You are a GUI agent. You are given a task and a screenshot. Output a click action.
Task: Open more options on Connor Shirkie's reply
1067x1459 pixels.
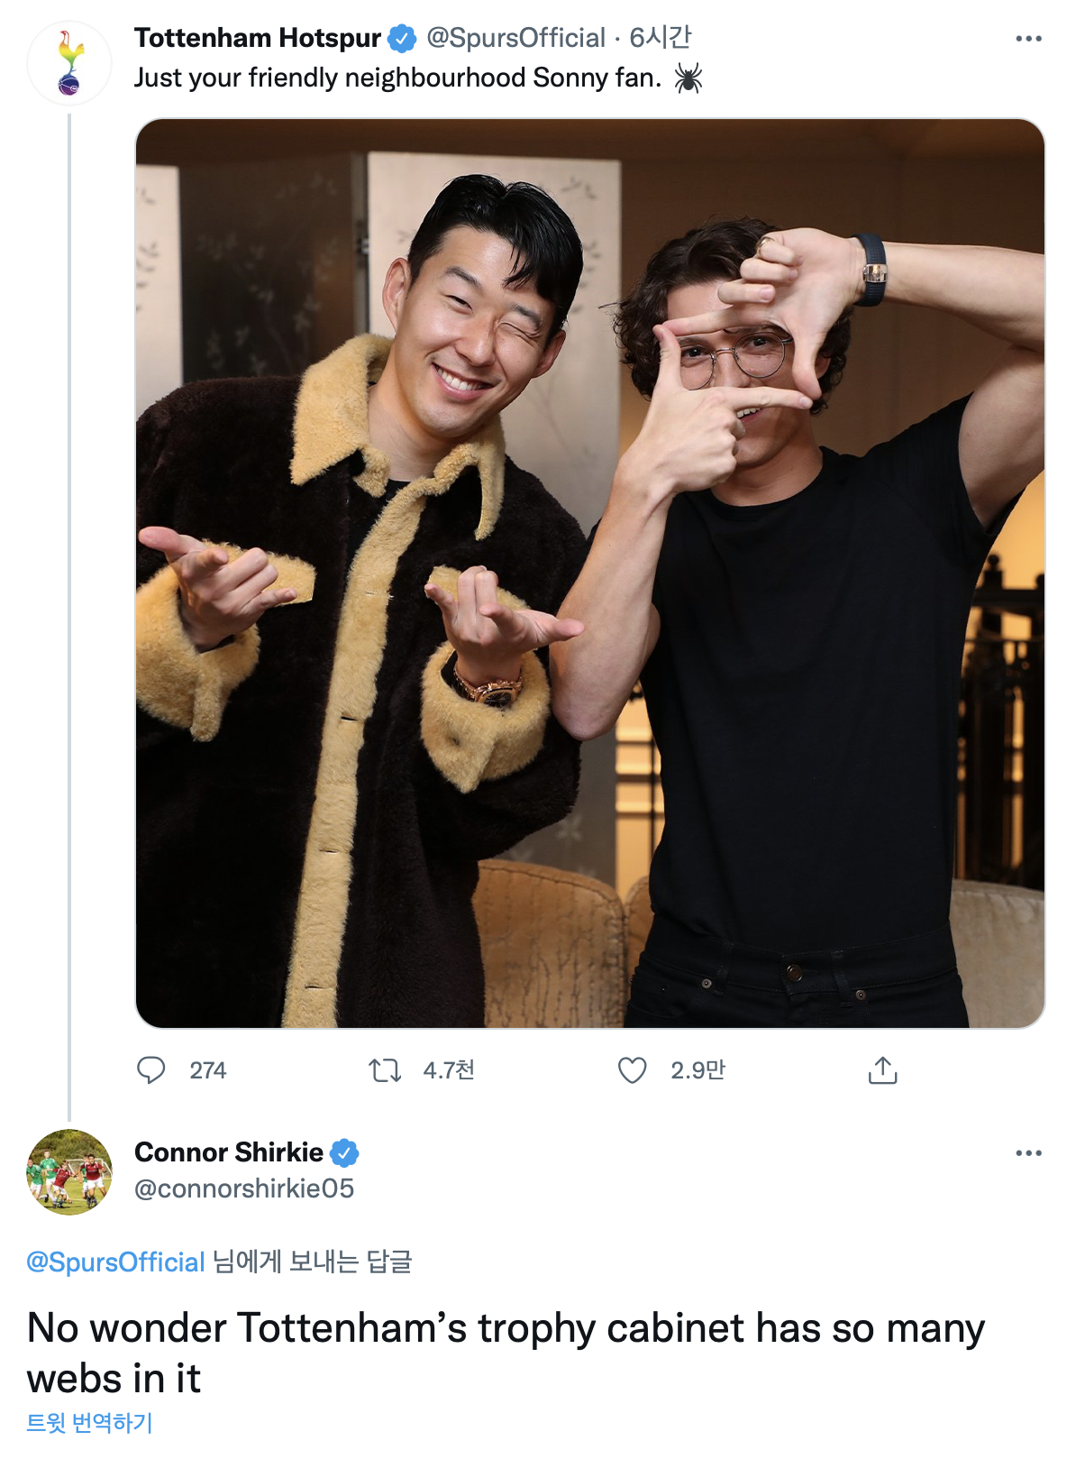1028,1153
